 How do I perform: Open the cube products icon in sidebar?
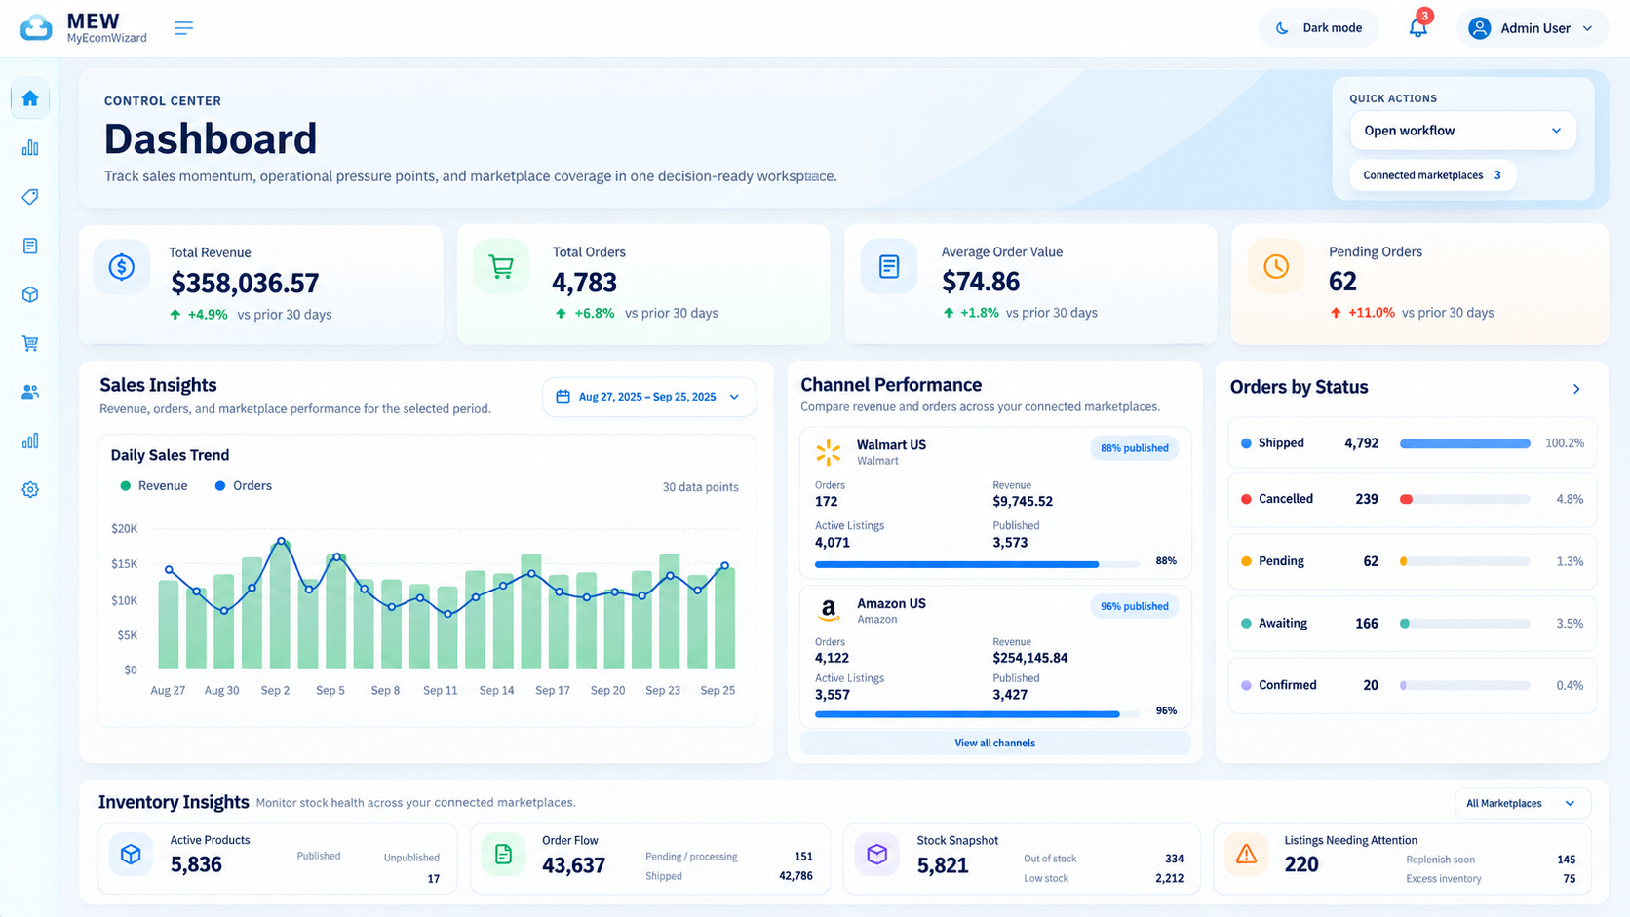point(30,294)
